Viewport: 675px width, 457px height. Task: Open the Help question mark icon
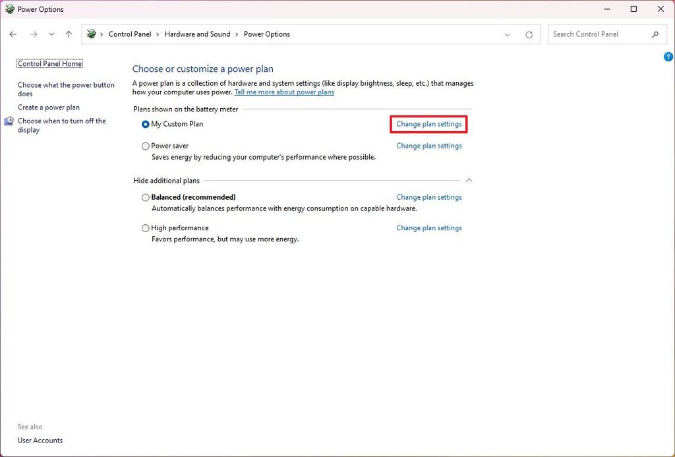pos(668,57)
